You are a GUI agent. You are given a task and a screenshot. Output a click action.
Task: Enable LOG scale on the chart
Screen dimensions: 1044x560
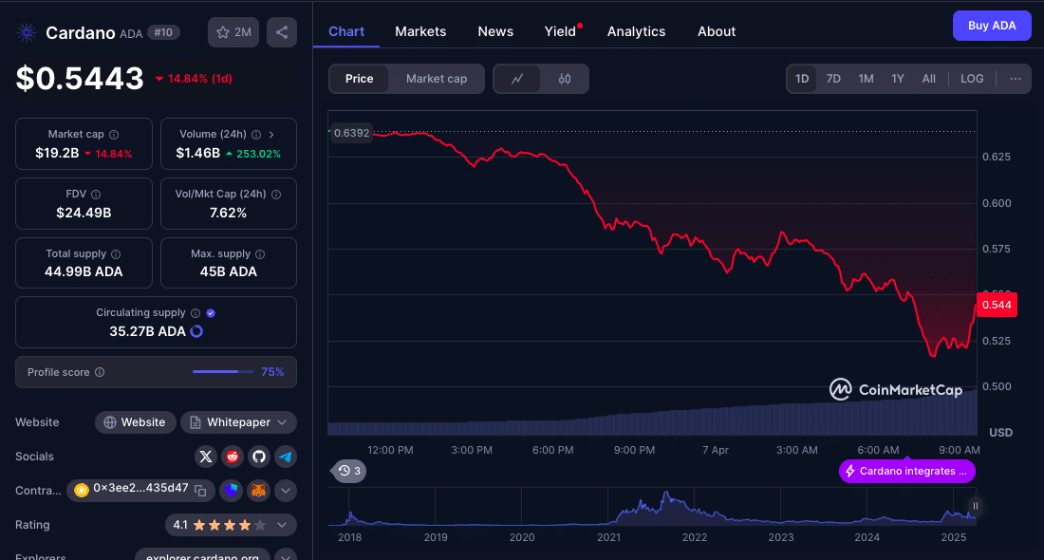tap(972, 79)
